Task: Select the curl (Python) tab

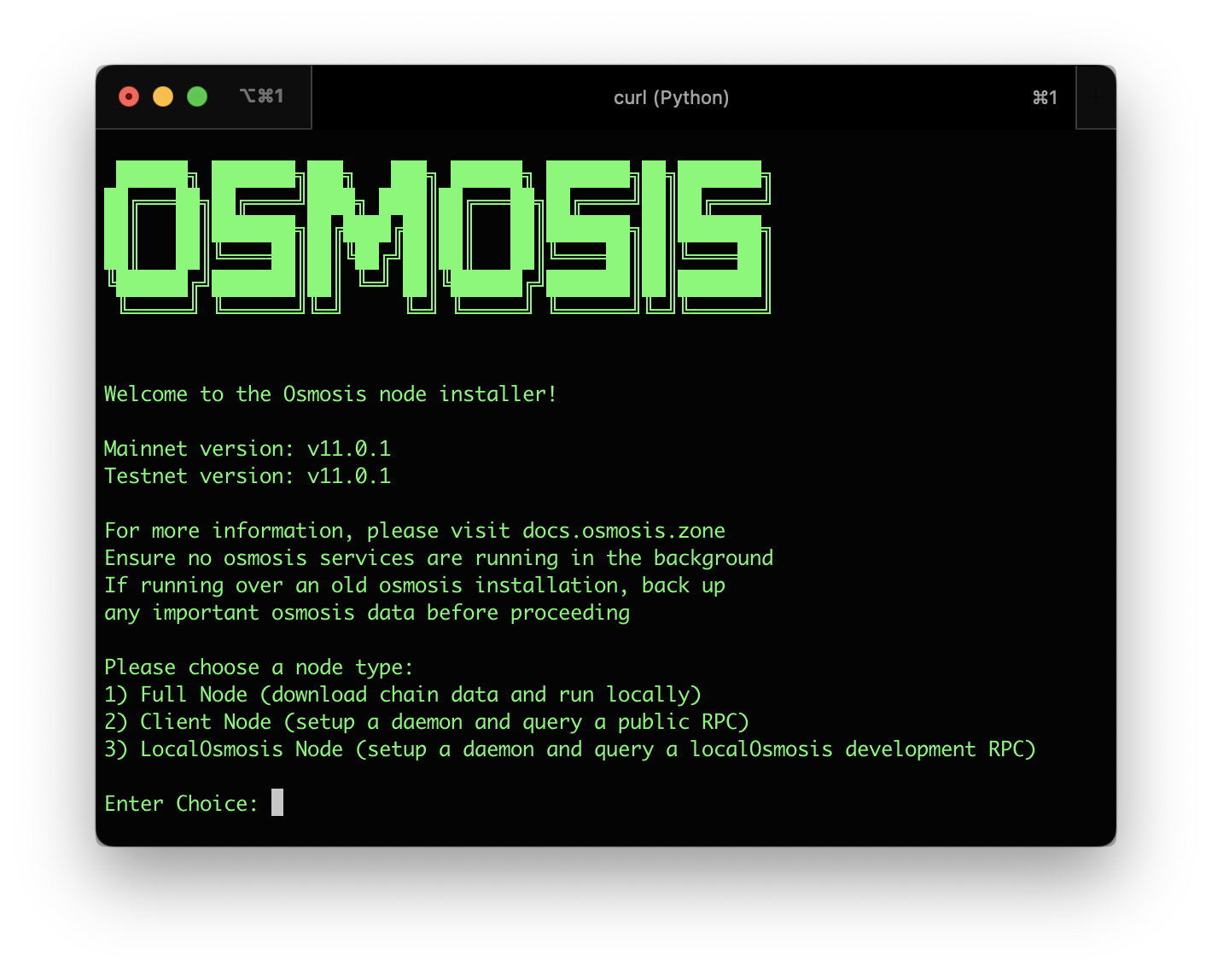Action: pyautogui.click(x=671, y=98)
